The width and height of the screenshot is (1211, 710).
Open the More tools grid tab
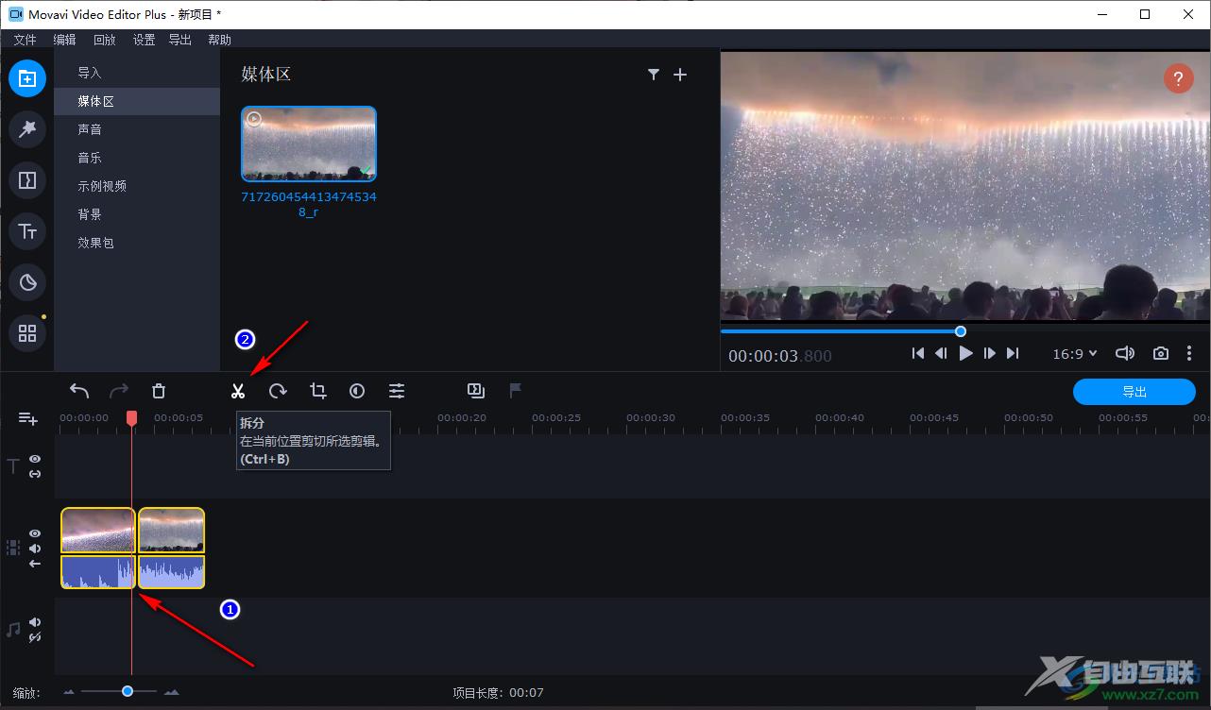pos(27,333)
